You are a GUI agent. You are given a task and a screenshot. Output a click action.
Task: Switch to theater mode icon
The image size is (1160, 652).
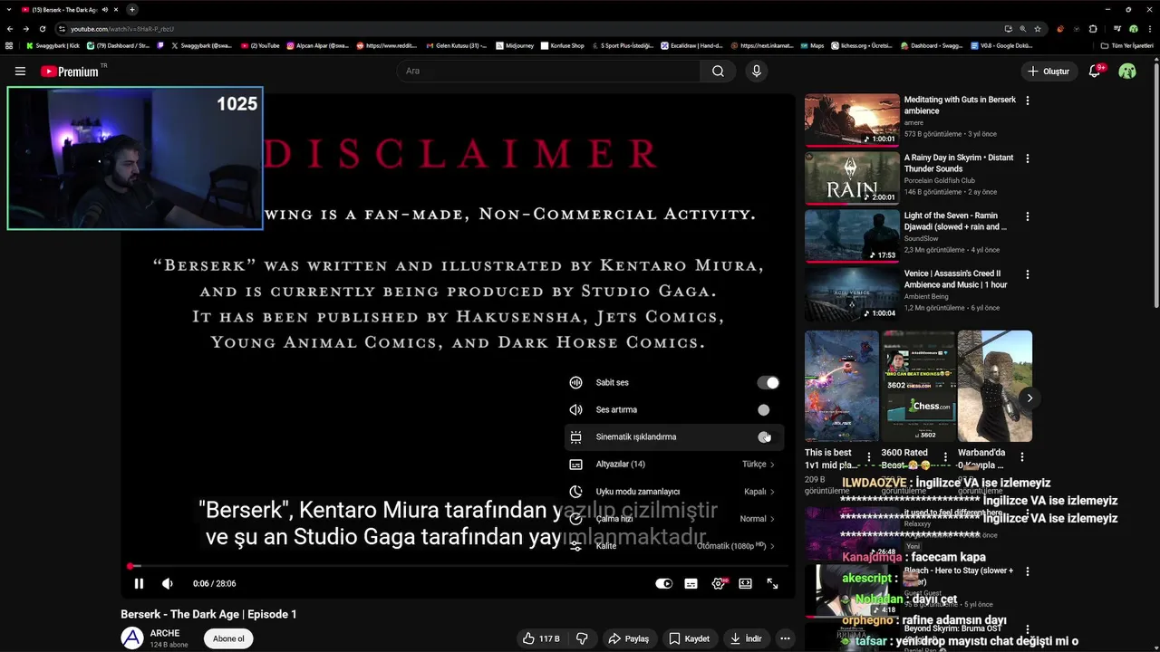[x=745, y=584]
